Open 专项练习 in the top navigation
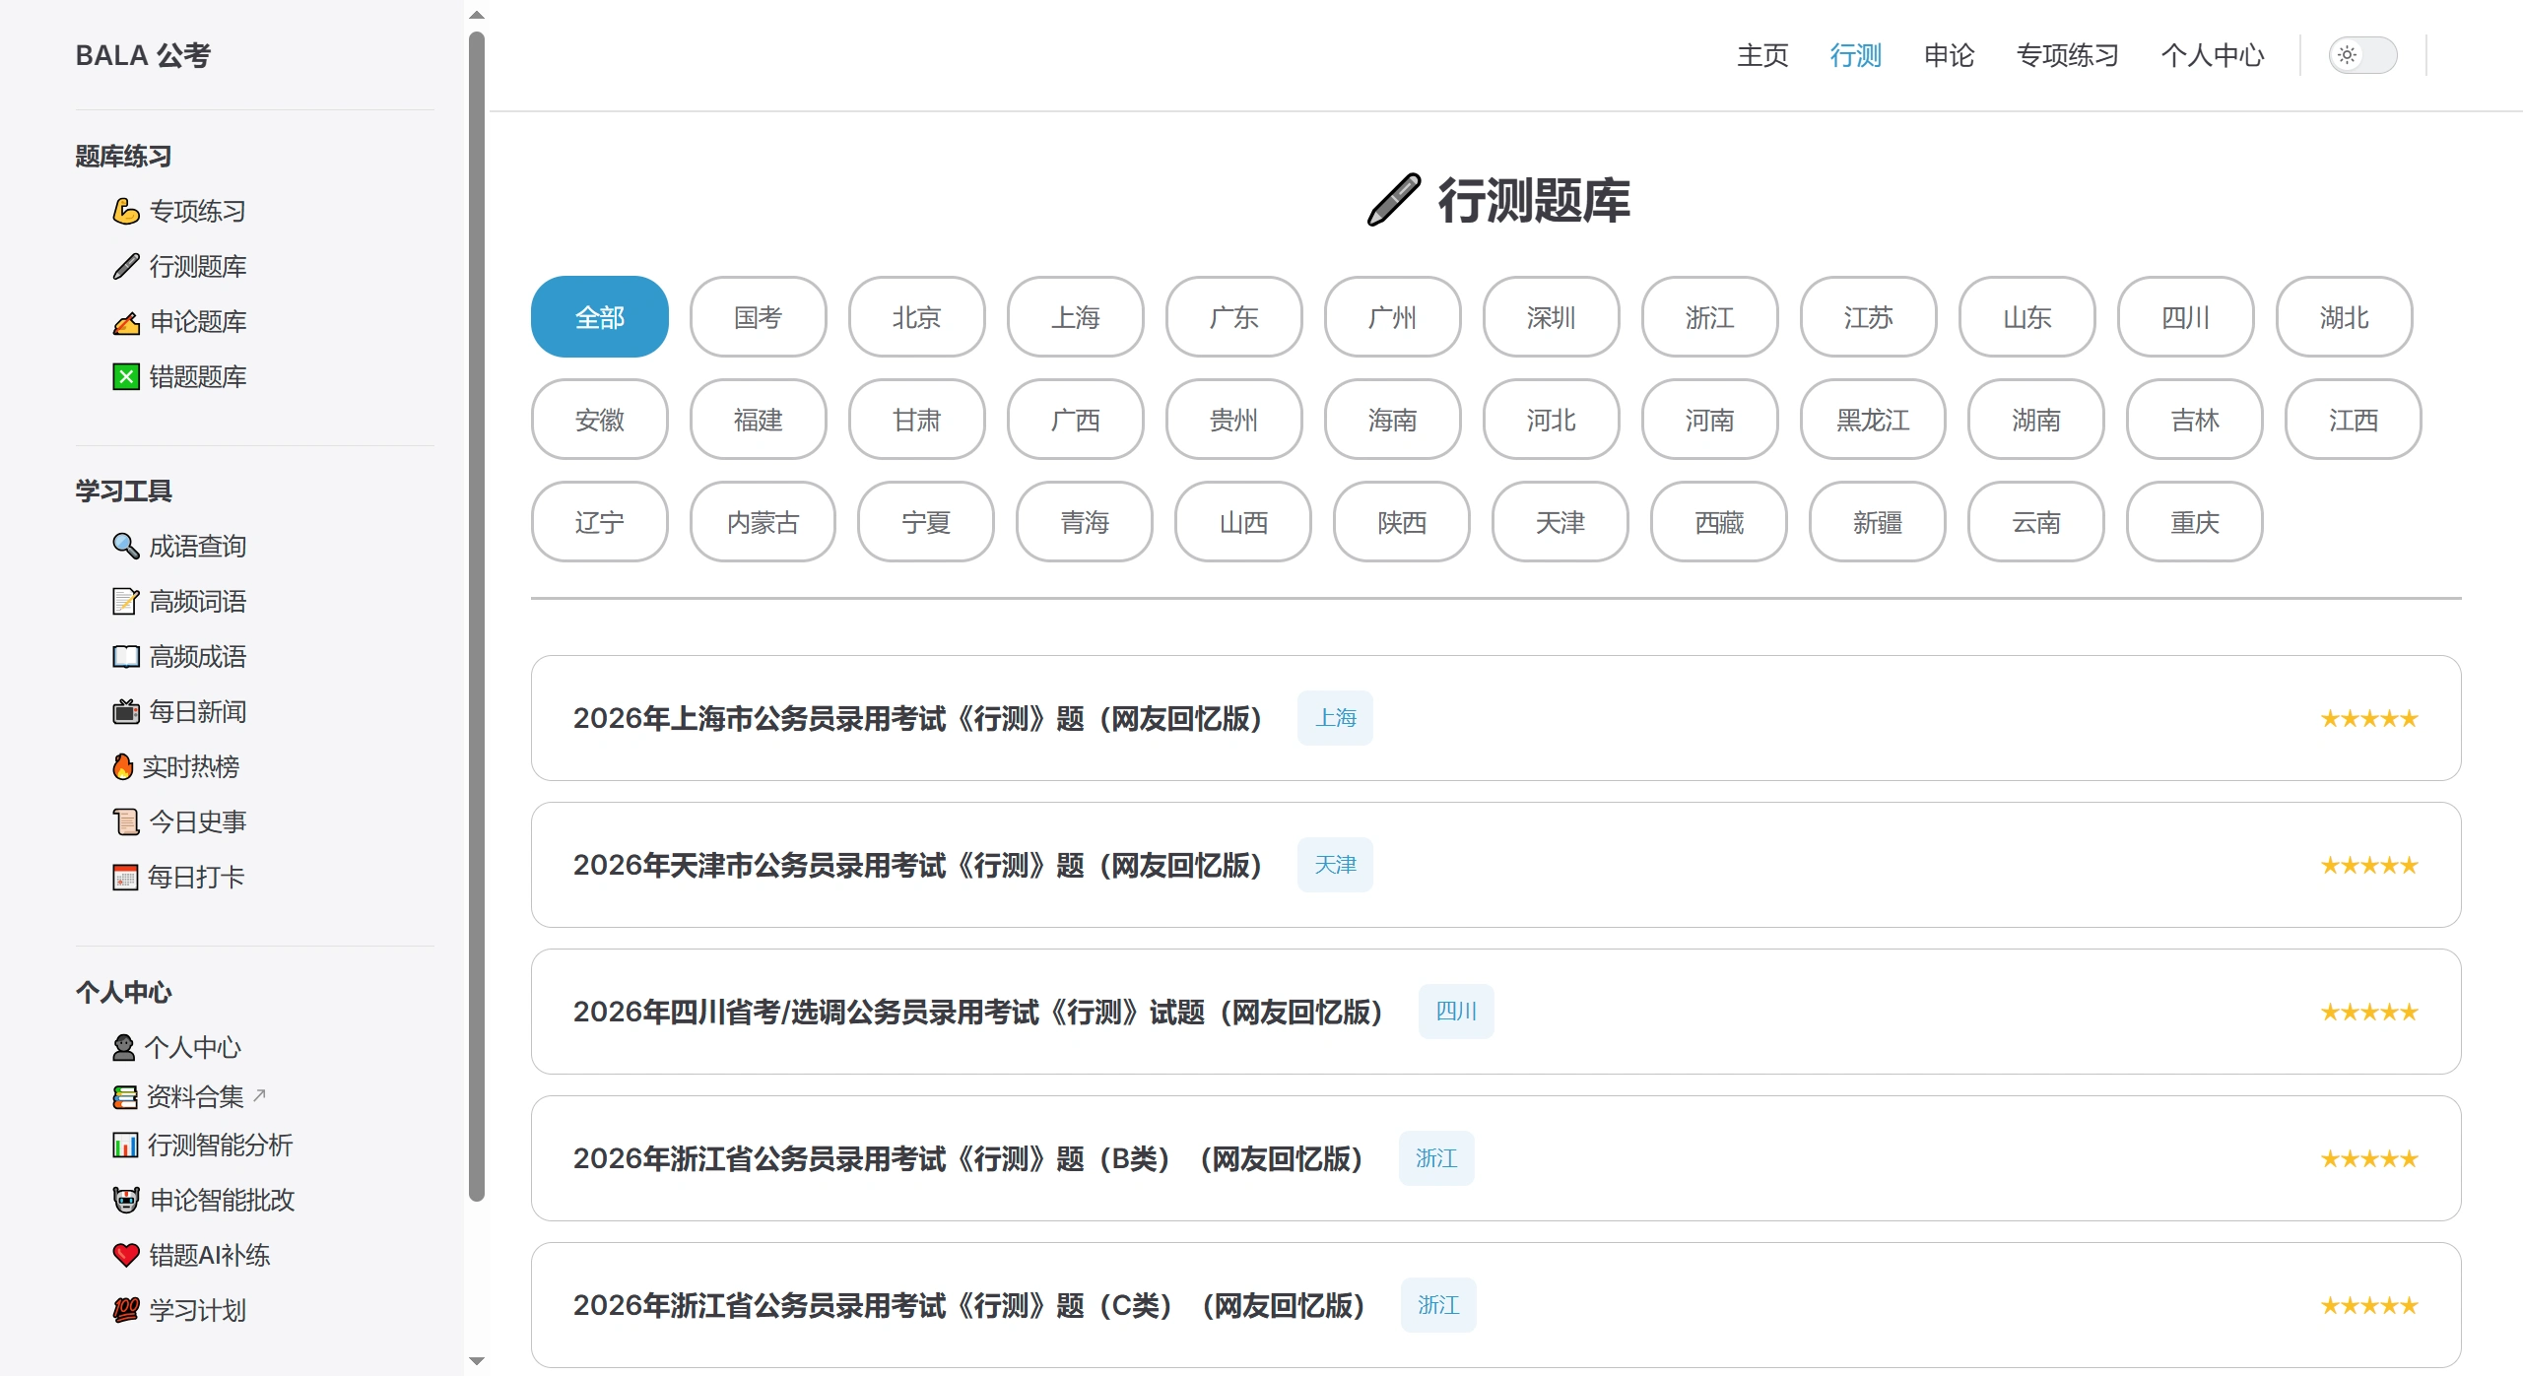Viewport: 2523px width, 1376px height. 2067,56
